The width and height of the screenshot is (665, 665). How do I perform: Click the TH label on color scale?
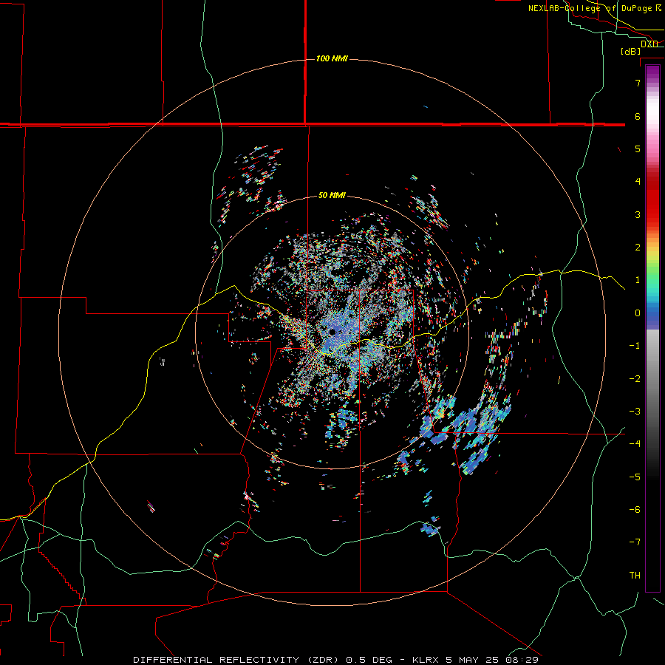tap(635, 575)
